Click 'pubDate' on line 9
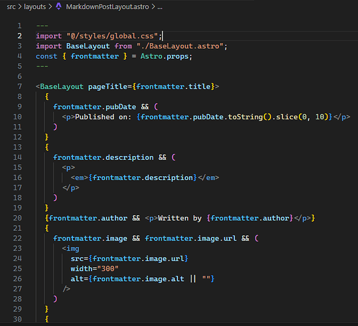 click(x=121, y=107)
